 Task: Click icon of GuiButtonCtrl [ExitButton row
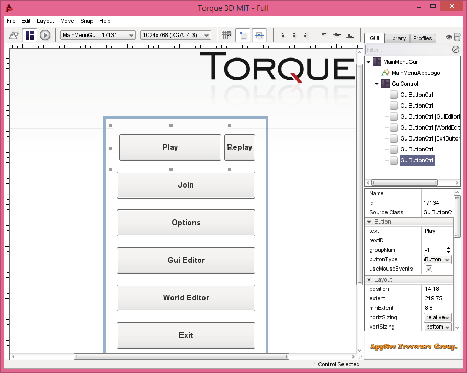click(x=394, y=138)
